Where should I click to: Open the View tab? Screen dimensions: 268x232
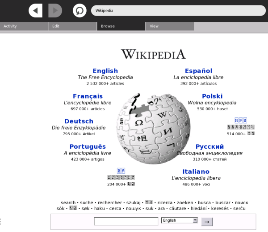click(170, 26)
